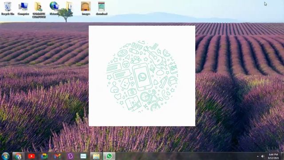Open the volume speaker tray icon

(263, 156)
